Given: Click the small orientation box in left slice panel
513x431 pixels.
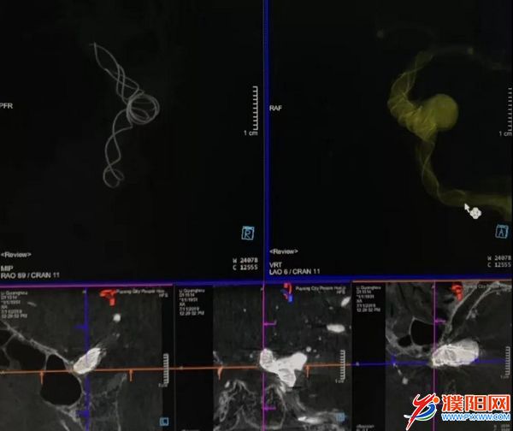Looking at the screenshot, I should point(164,422).
